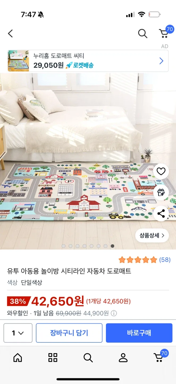
Task: Select the first image carousel dot
Action: [x=64, y=246]
